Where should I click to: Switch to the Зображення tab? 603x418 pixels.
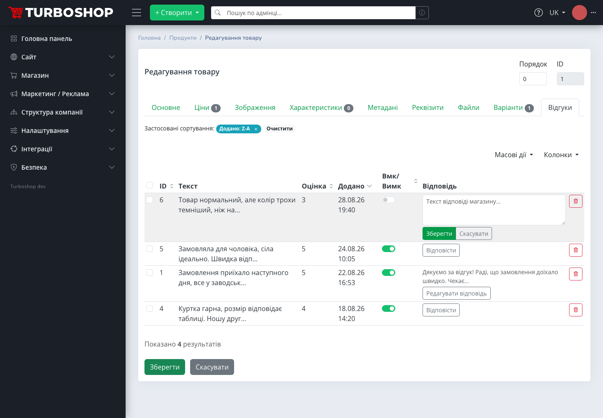tap(255, 107)
